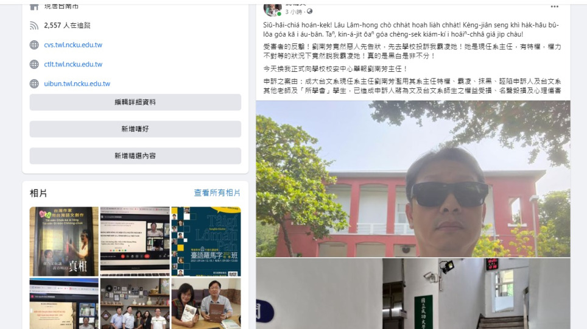Screen dimensions: 587x329
Task: Click globe icon beside ctlt.twl.ncku.edu.tw
Action: 34,65
